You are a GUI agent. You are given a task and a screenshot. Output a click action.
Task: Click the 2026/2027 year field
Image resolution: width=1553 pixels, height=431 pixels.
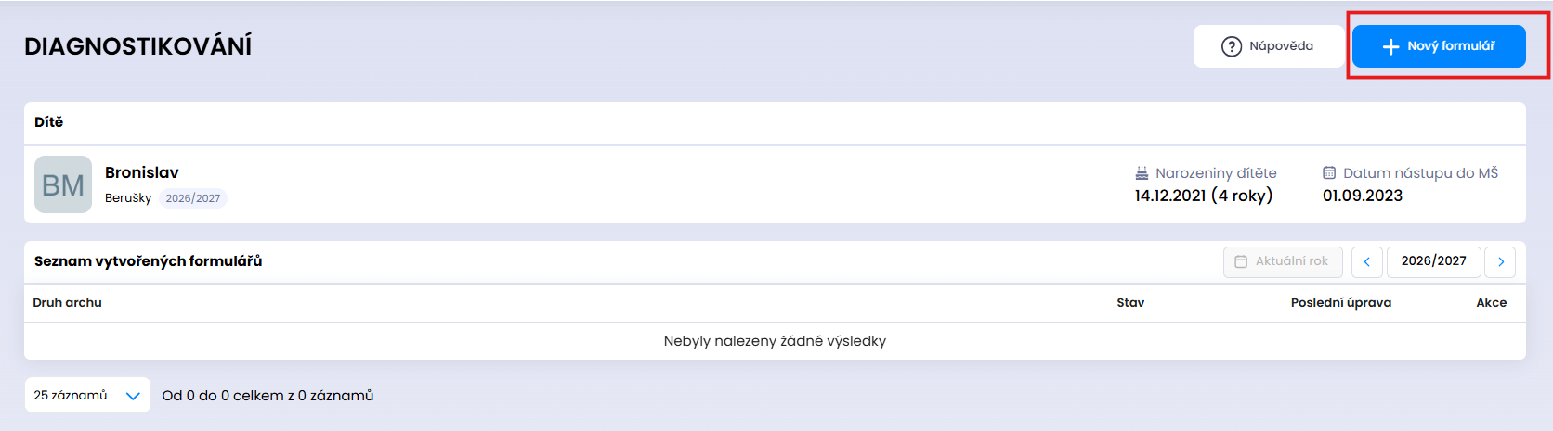click(x=1434, y=261)
